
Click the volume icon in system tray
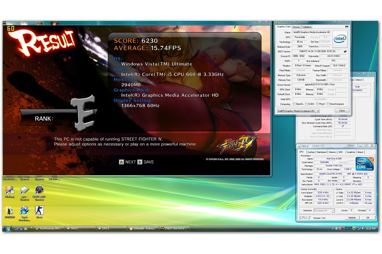pos(362,228)
